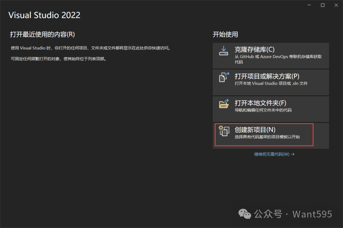
Task: Click the 打开最近使用的内容(R) heading
Action: point(43,35)
